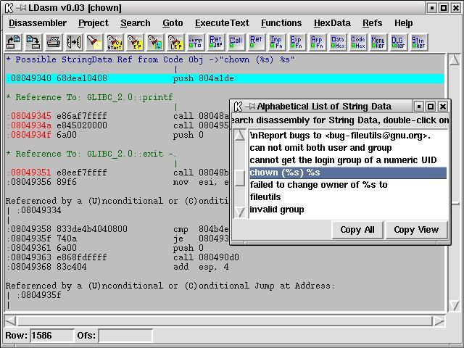The height and width of the screenshot is (348, 464).
Task: Select 'can not omit both user and group'
Action: (348, 148)
